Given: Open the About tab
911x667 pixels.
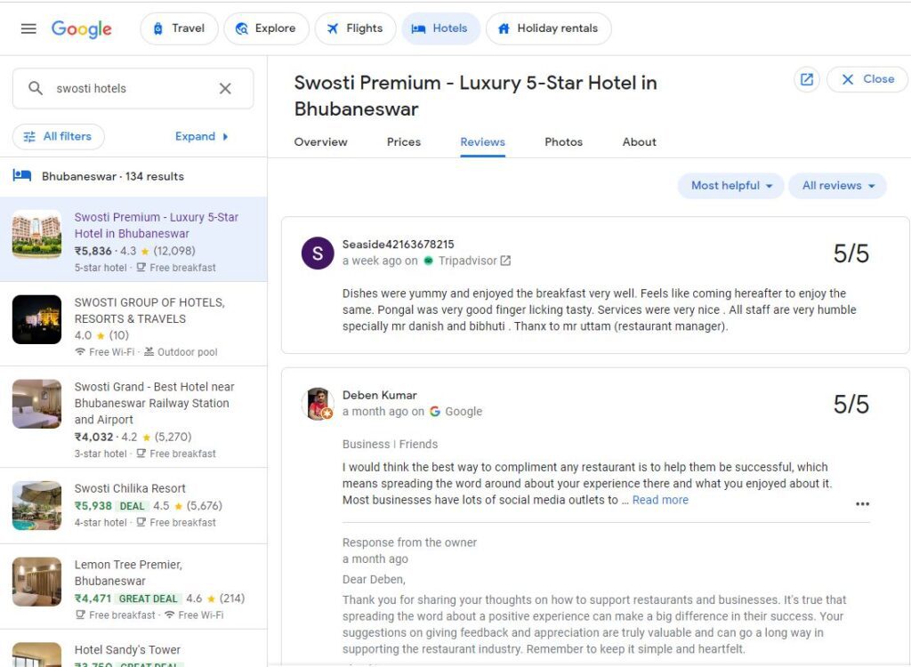Looking at the screenshot, I should point(639,142).
